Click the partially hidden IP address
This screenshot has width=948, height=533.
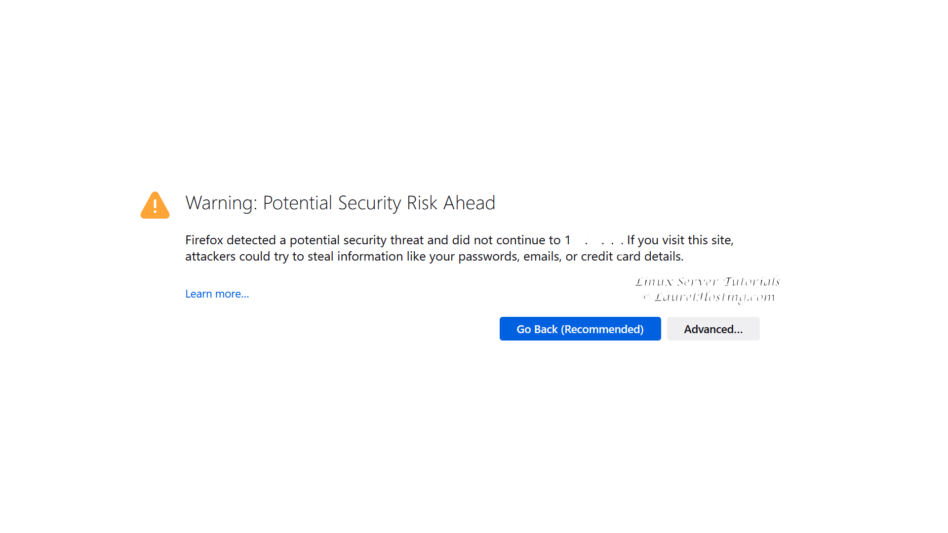click(x=594, y=240)
